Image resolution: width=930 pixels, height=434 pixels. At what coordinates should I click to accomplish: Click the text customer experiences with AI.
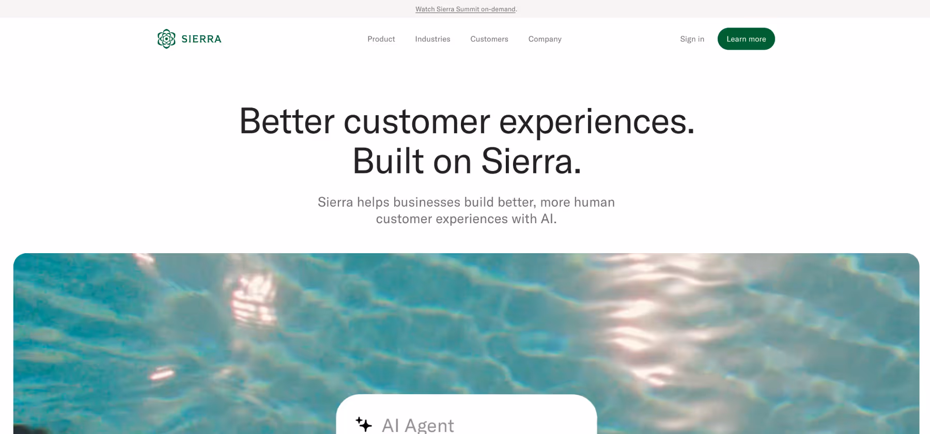click(x=466, y=219)
